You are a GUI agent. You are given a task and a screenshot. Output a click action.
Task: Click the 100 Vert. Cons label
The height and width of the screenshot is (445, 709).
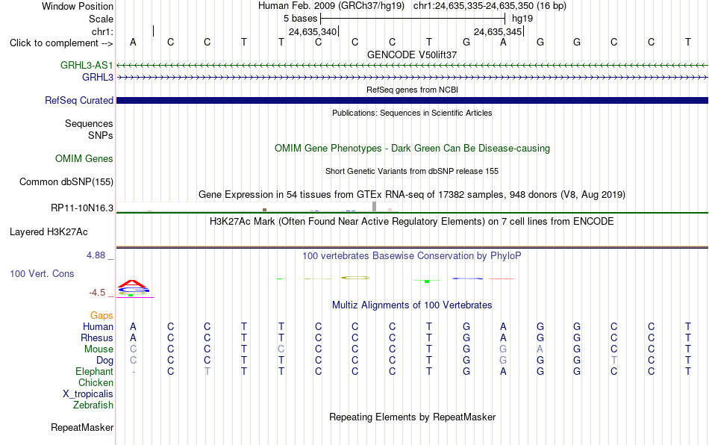coord(42,273)
